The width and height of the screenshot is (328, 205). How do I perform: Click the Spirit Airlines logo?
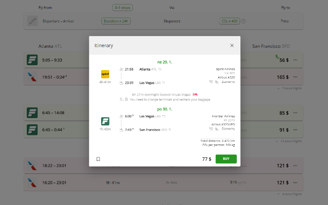click(x=105, y=74)
